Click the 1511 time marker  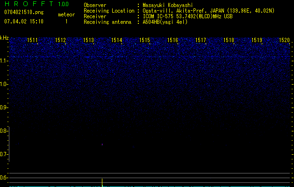tap(33, 41)
